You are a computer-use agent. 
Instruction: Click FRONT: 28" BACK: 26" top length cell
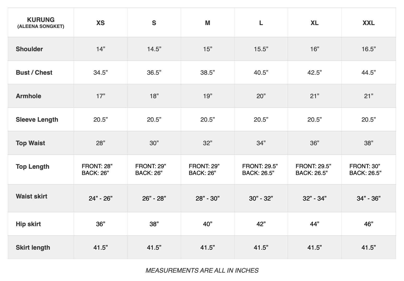tap(97, 169)
